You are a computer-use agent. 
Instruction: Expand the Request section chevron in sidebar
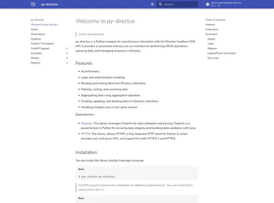pos(67,63)
